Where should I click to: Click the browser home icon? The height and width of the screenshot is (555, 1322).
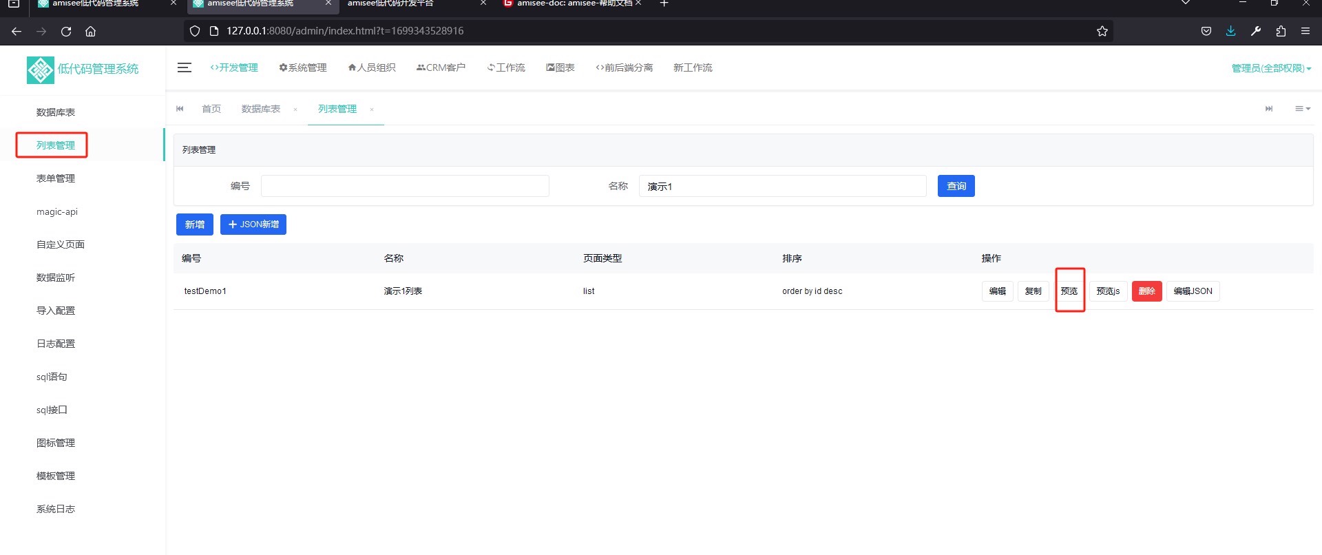[x=90, y=31]
